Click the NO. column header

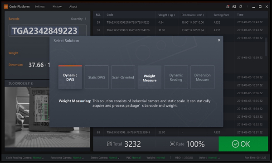[x=98, y=15]
